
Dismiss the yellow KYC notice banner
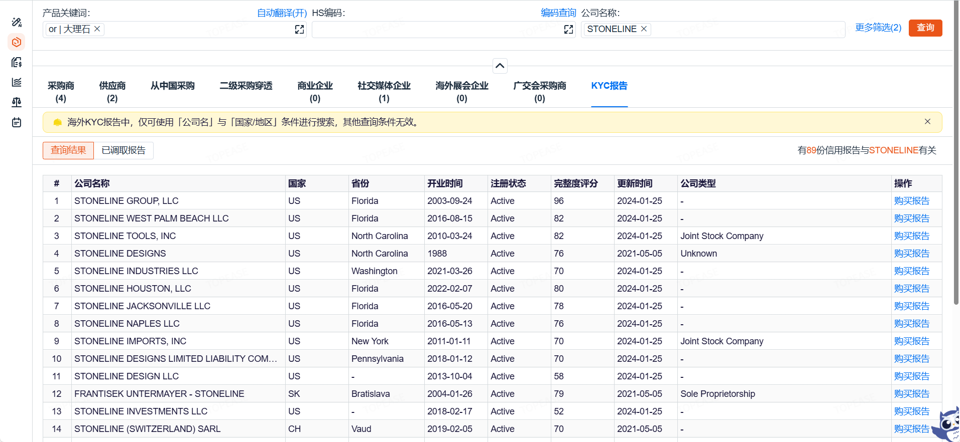927,122
